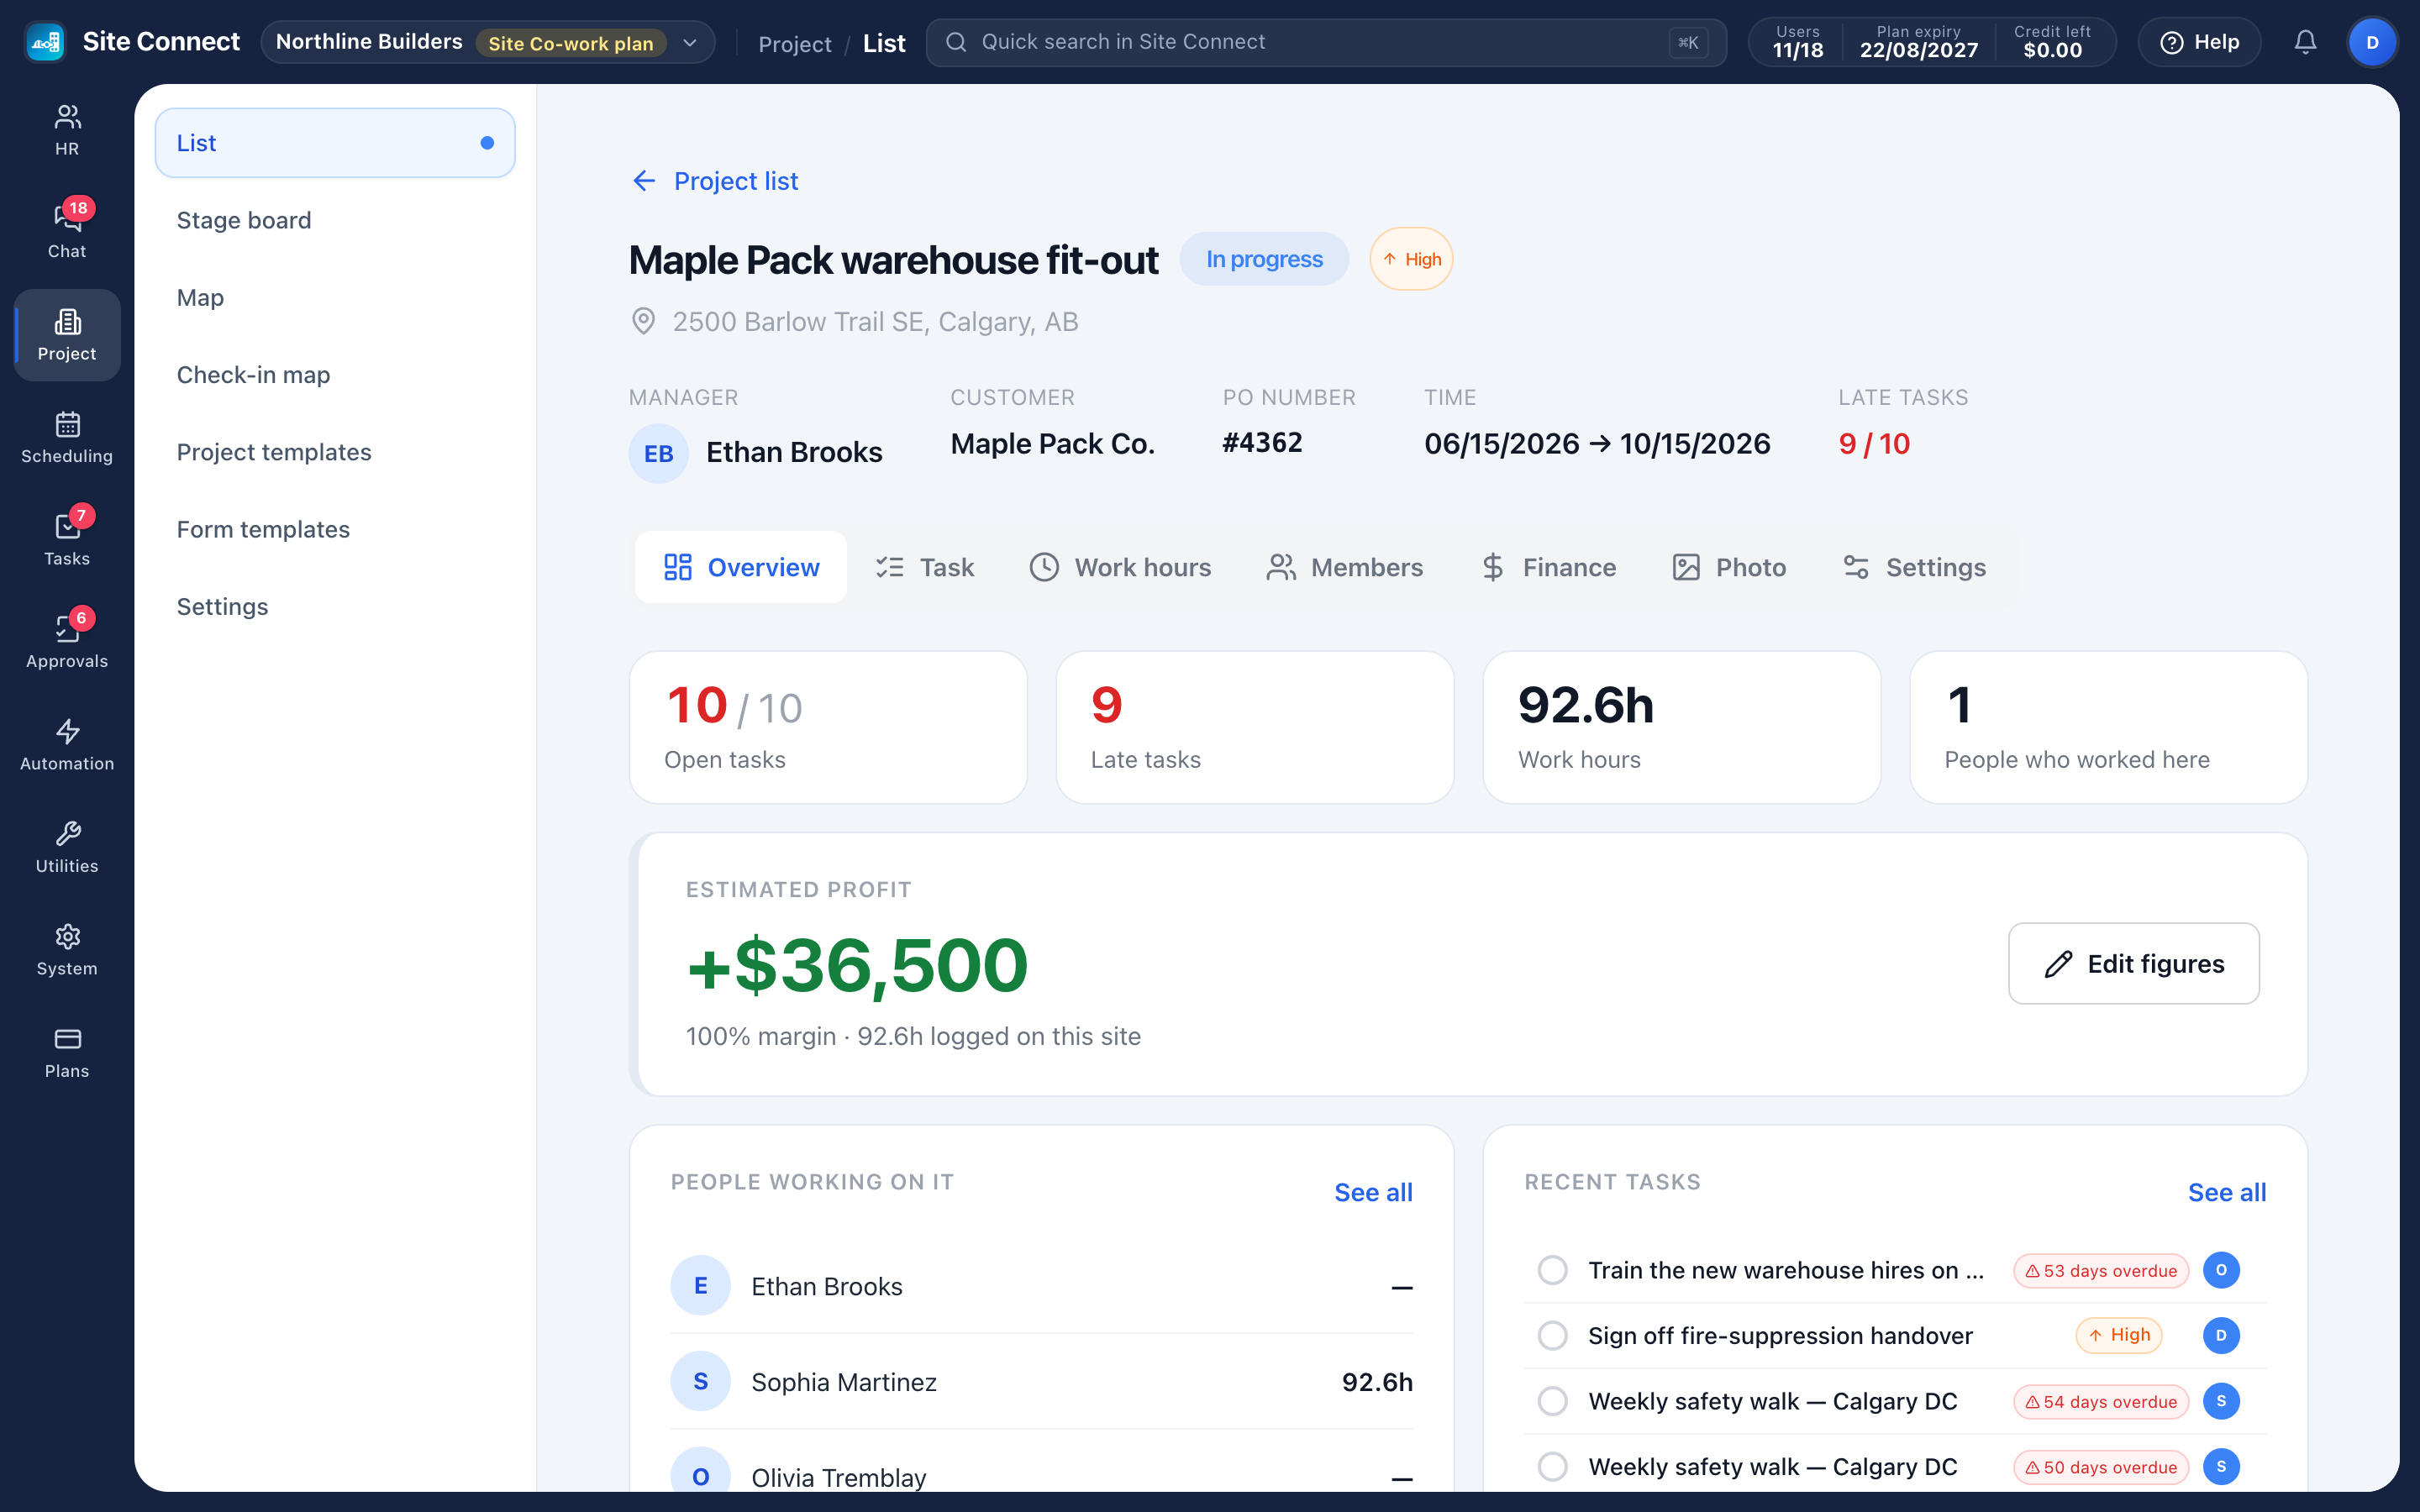Image resolution: width=2420 pixels, height=1512 pixels.
Task: Click assignee S avatar on 54 days overdue task
Action: click(x=2221, y=1401)
